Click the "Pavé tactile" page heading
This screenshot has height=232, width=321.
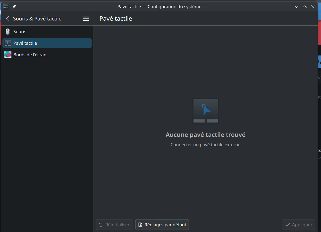pyautogui.click(x=116, y=18)
